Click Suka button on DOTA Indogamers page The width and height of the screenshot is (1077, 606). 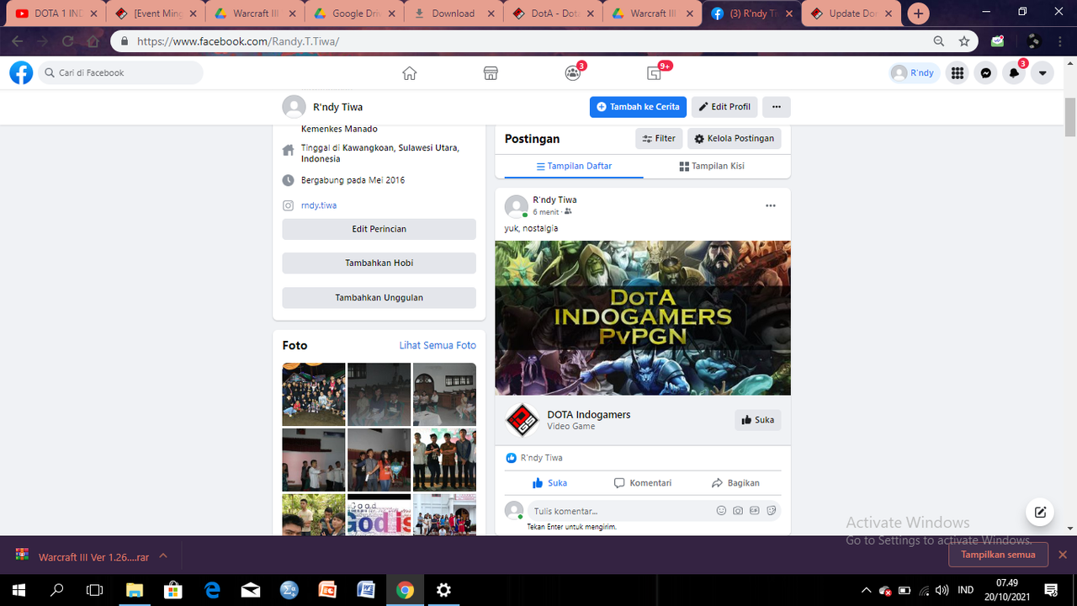coord(757,420)
